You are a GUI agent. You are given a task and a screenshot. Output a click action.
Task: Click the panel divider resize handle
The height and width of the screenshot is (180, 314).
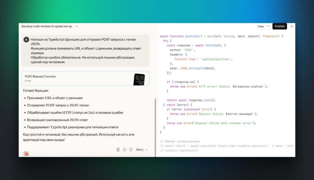coord(157,100)
